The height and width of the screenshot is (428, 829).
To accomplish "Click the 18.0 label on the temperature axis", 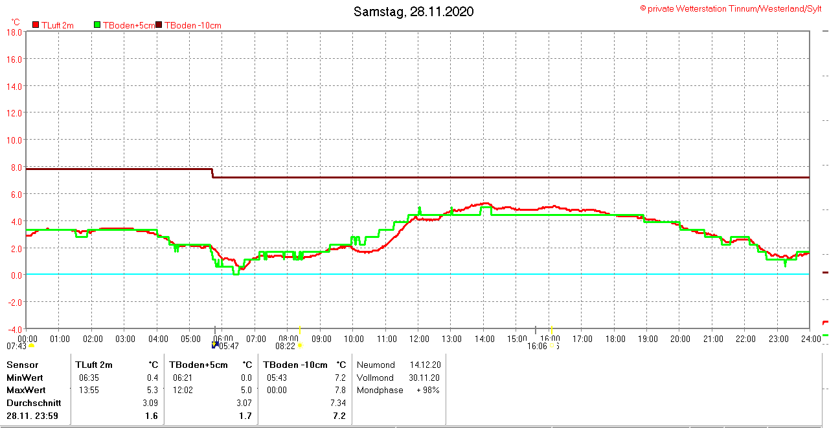I will pyautogui.click(x=14, y=32).
